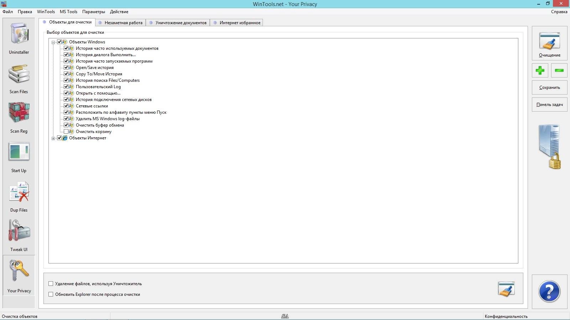
Task: Click the Internet Explorer icon beside Объекты Интернет
Action: (x=65, y=138)
